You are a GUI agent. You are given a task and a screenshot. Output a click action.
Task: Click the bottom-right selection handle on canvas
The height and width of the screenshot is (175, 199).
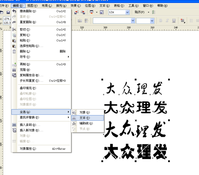pos(169,161)
